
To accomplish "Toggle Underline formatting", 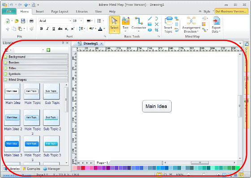I will point(54,29).
